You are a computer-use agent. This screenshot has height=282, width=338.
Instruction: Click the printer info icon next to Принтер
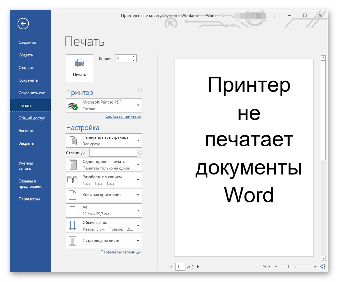coord(140,90)
